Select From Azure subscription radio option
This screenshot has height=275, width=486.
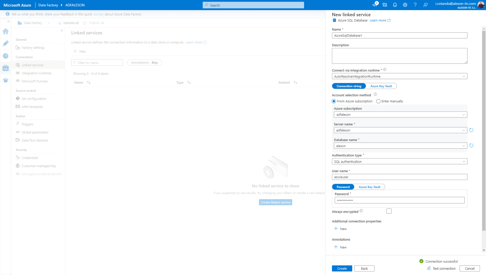pos(334,101)
